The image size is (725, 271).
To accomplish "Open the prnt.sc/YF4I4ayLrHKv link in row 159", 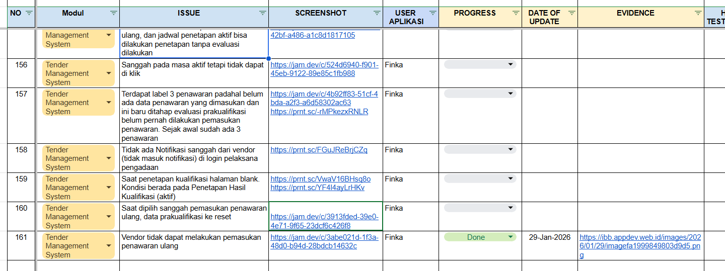I will point(317,188).
